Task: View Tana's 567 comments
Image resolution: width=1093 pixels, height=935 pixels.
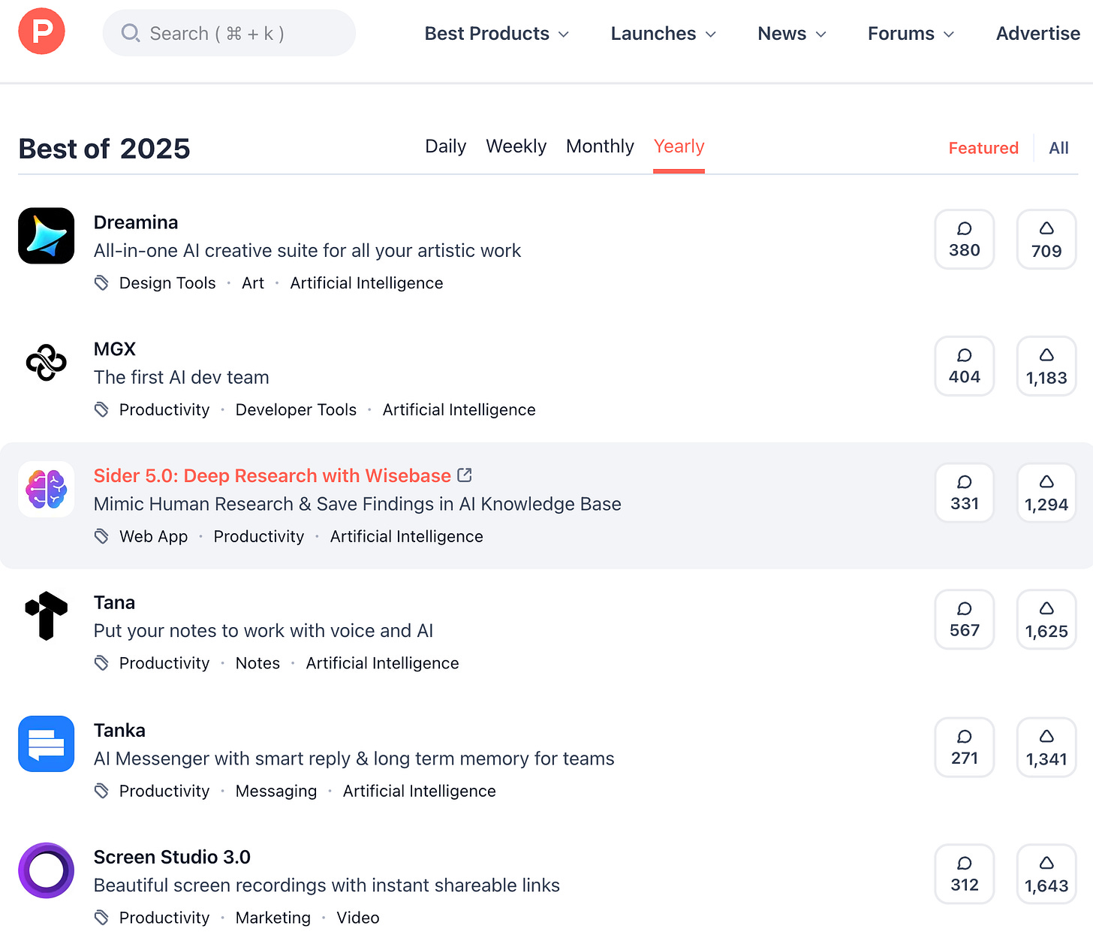Action: coord(965,620)
